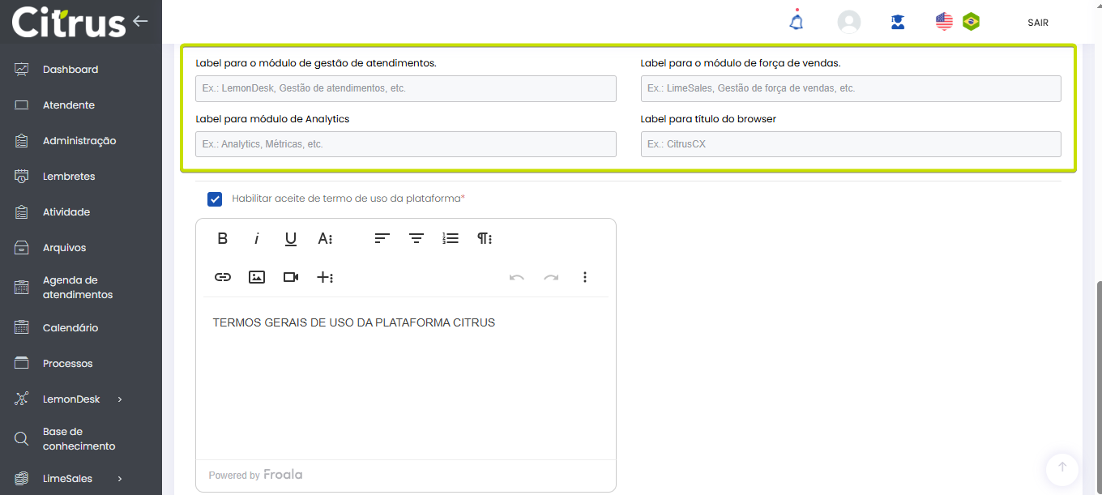The width and height of the screenshot is (1102, 495).
Task: Collapse the sidebar with the arrow
Action: click(x=141, y=21)
